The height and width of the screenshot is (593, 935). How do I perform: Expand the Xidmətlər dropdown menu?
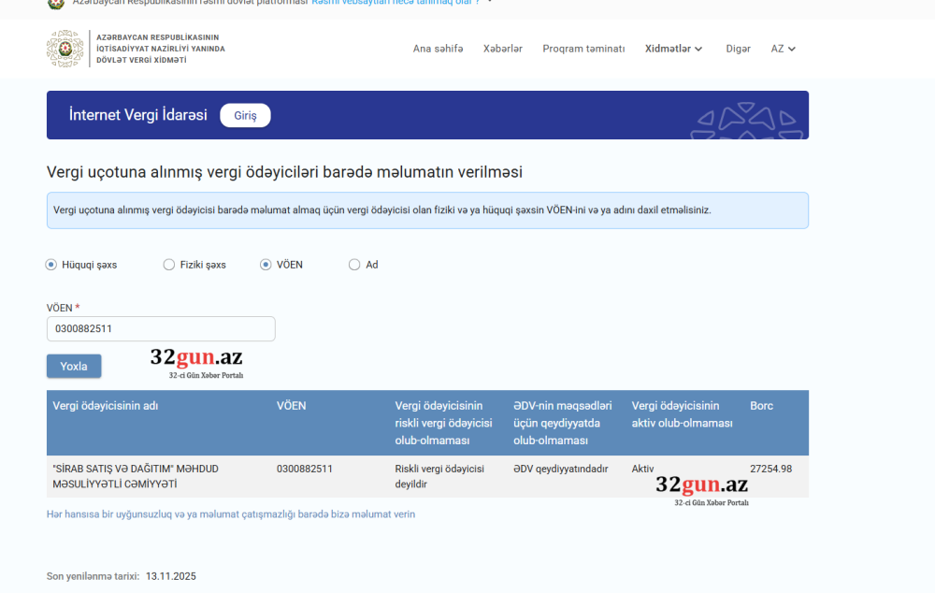tap(673, 49)
